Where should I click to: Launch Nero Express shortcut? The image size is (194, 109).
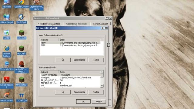(7, 97)
